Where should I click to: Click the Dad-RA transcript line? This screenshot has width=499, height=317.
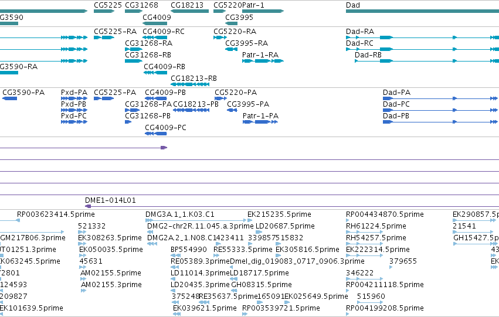point(422,38)
